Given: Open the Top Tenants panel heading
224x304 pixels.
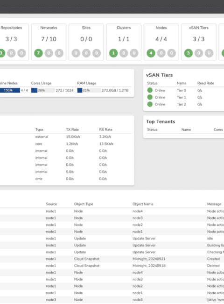Looking at the screenshot, I should pyautogui.click(x=161, y=122).
